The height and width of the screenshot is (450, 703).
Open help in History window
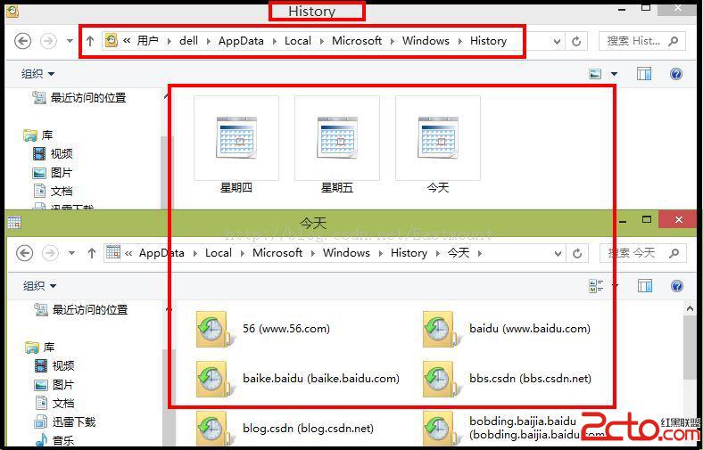pyautogui.click(x=676, y=74)
